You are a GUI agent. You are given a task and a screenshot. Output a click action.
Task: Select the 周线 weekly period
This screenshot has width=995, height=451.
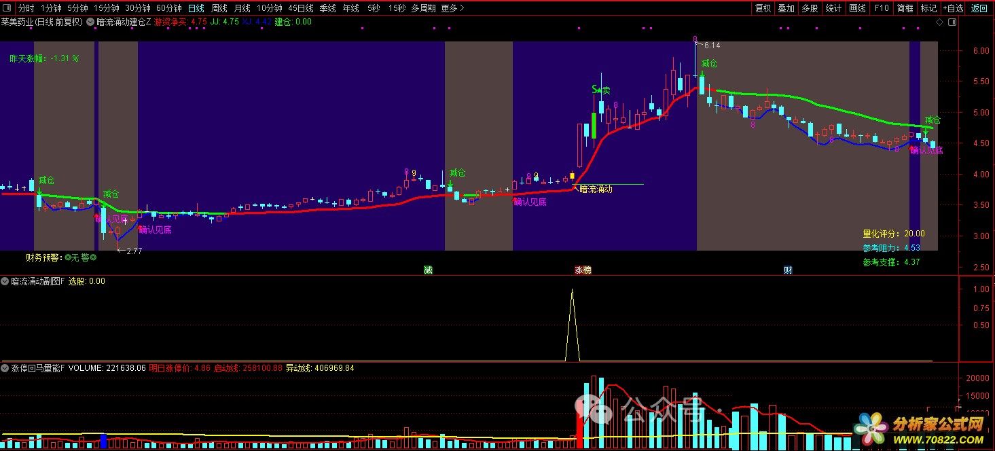click(x=219, y=8)
